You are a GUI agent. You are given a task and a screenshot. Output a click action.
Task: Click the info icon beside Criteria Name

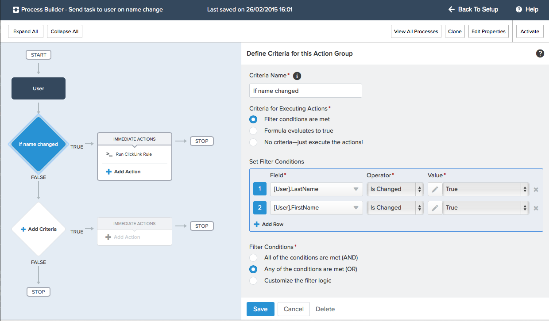(297, 75)
